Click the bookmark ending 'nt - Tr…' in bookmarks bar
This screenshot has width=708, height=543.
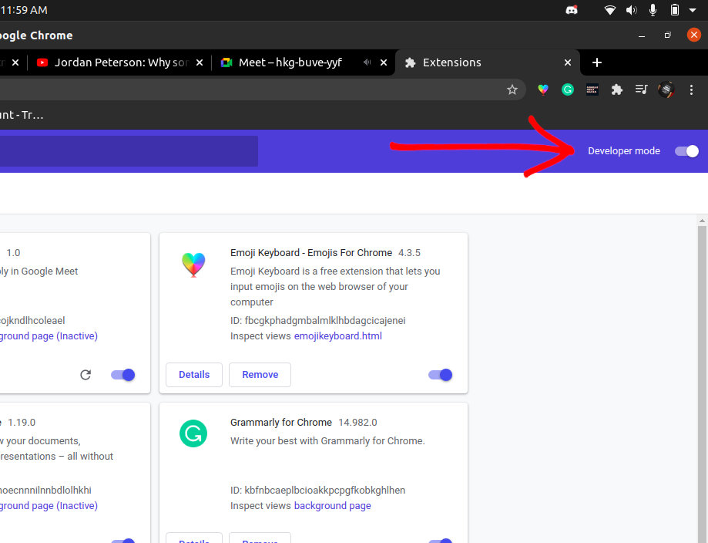[22, 115]
